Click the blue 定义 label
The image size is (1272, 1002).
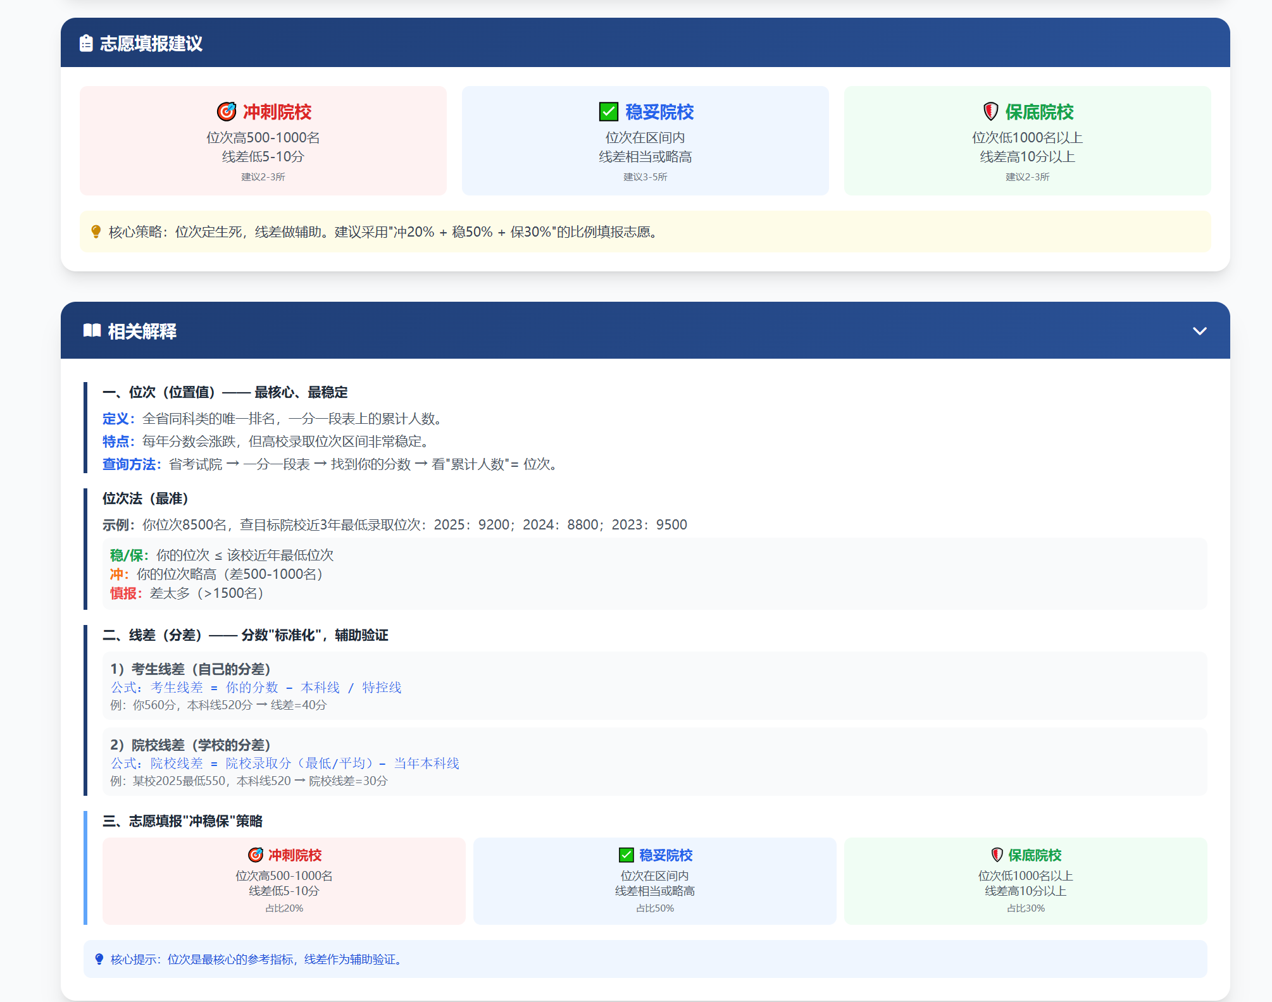(118, 419)
